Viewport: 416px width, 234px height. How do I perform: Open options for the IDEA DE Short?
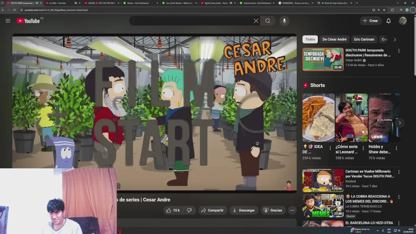pos(330,148)
